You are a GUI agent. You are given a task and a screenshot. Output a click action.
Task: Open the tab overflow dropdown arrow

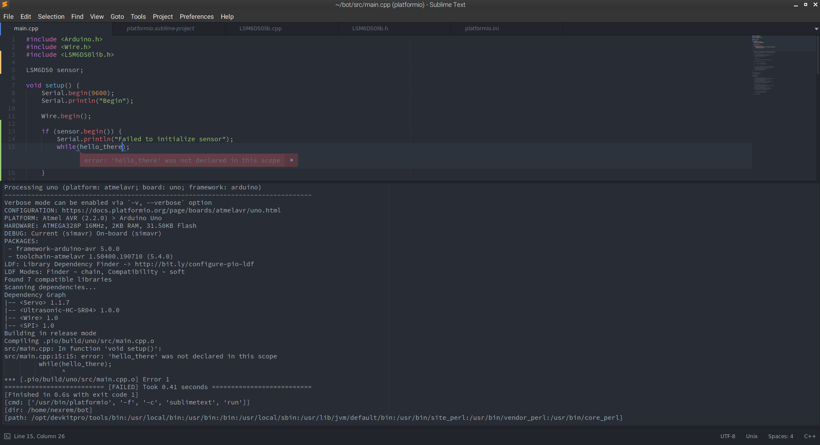[x=816, y=29]
